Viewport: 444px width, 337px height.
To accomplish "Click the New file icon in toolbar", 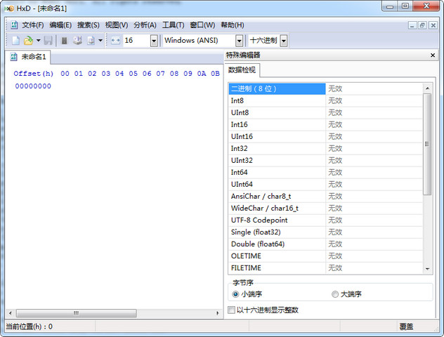I will [x=15, y=41].
